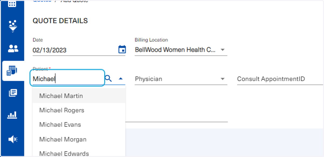The image size is (324, 157).
Task: Click the Quotes breadcrumb link
Action: pyautogui.click(x=42, y=1)
